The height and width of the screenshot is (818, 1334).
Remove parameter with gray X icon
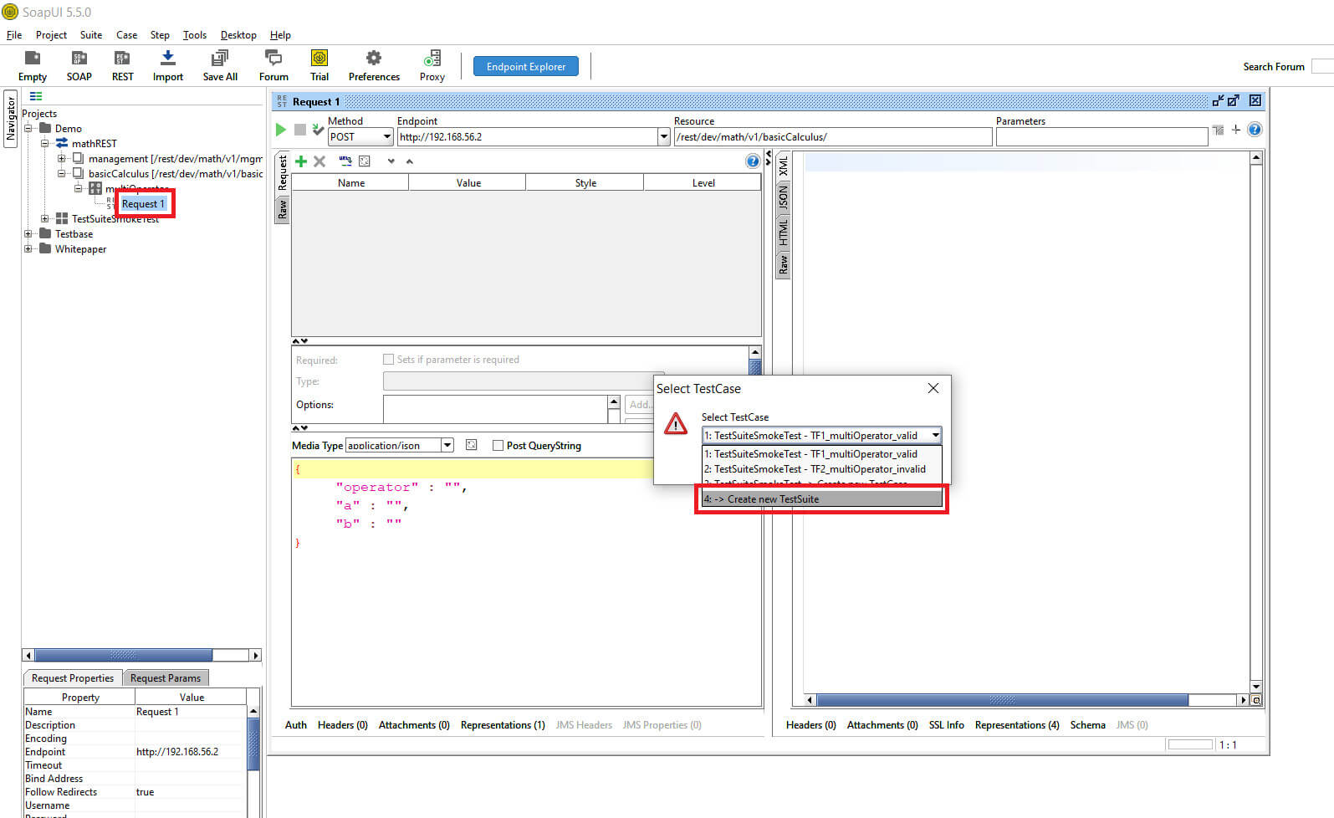pos(319,161)
